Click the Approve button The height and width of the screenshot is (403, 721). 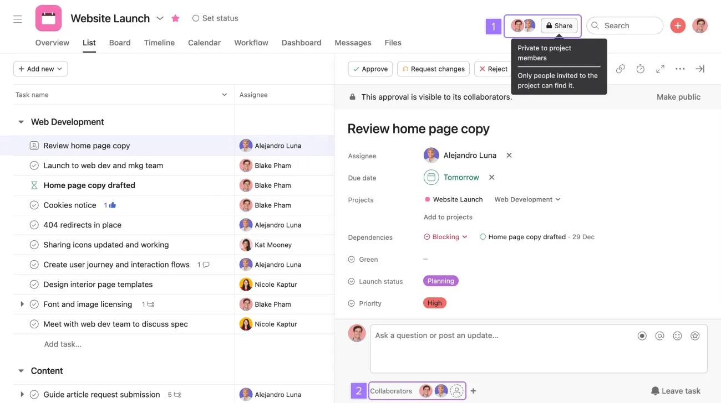(370, 69)
